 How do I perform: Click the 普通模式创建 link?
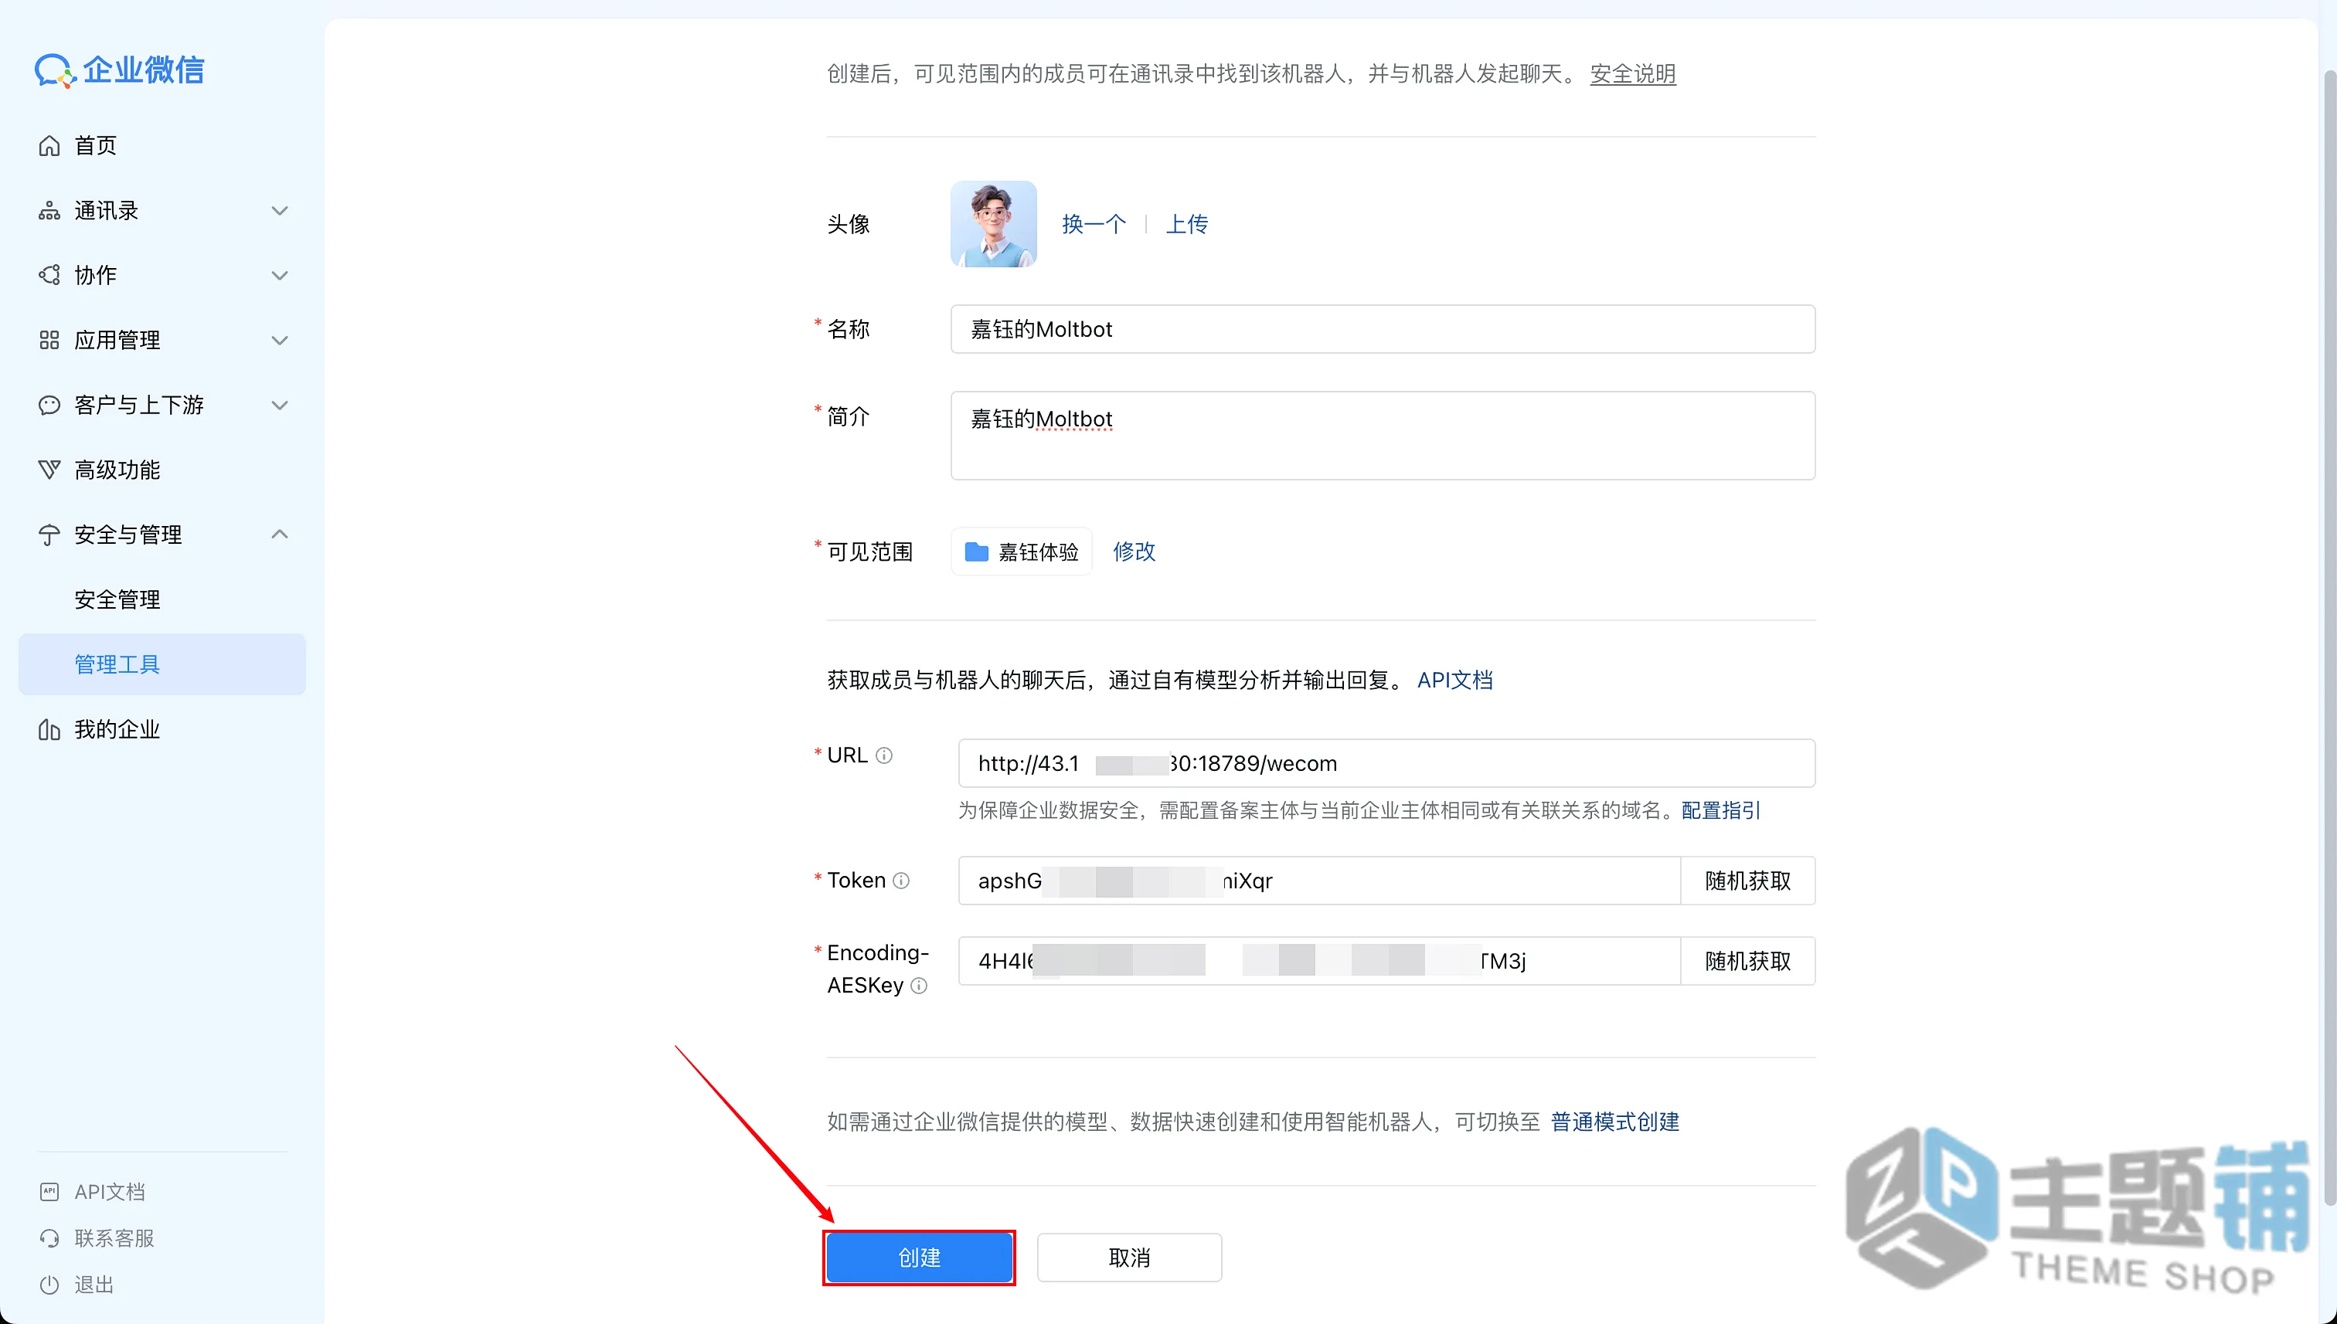point(1614,1122)
